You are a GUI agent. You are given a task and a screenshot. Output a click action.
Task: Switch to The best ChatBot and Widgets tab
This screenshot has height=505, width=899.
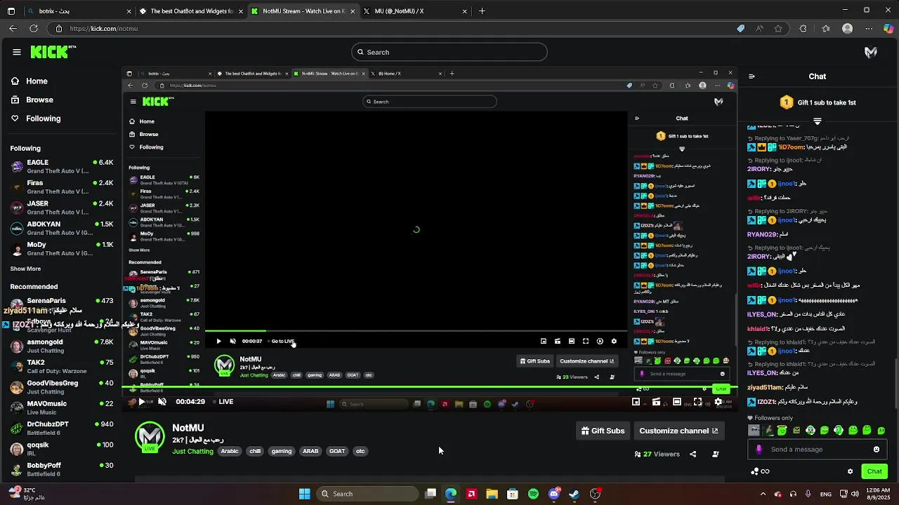point(191,11)
